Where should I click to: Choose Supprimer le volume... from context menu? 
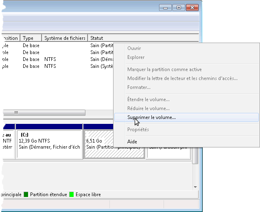(x=186, y=117)
